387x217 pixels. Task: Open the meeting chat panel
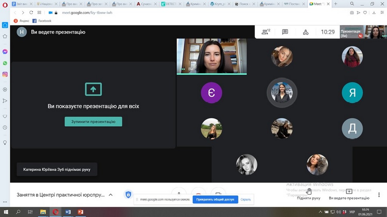[285, 32]
